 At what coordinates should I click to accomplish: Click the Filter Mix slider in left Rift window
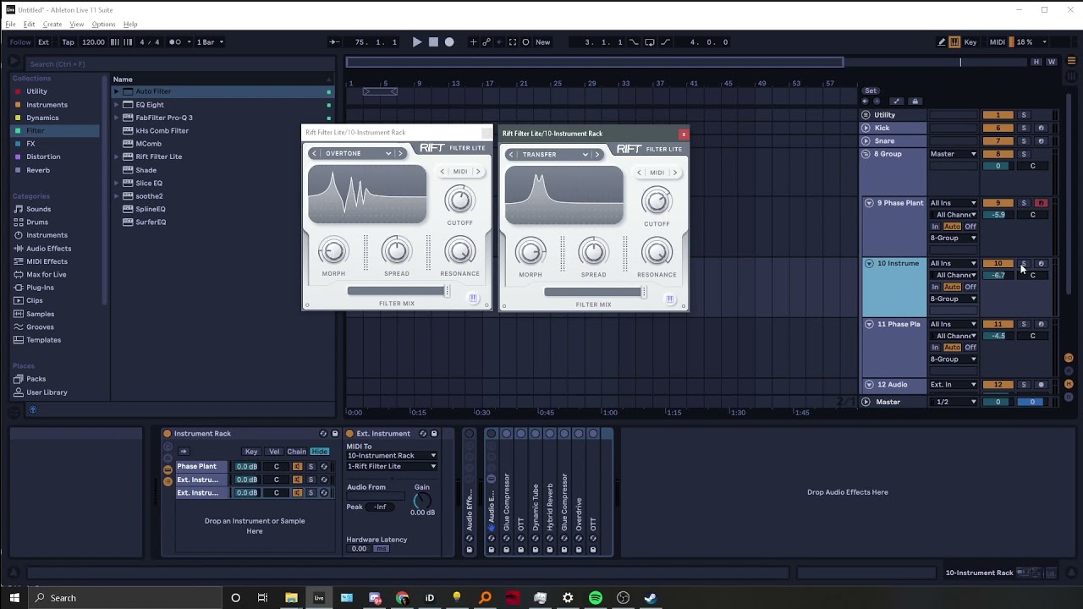point(398,291)
